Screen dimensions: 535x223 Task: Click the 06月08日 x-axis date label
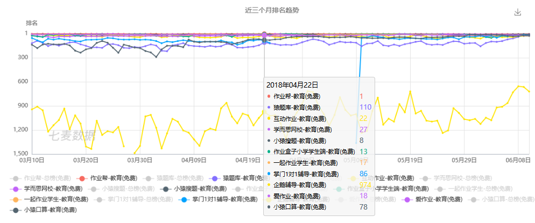click(x=518, y=160)
